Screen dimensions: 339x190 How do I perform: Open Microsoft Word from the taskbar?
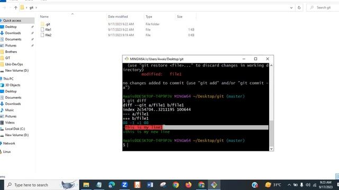tap(150, 185)
